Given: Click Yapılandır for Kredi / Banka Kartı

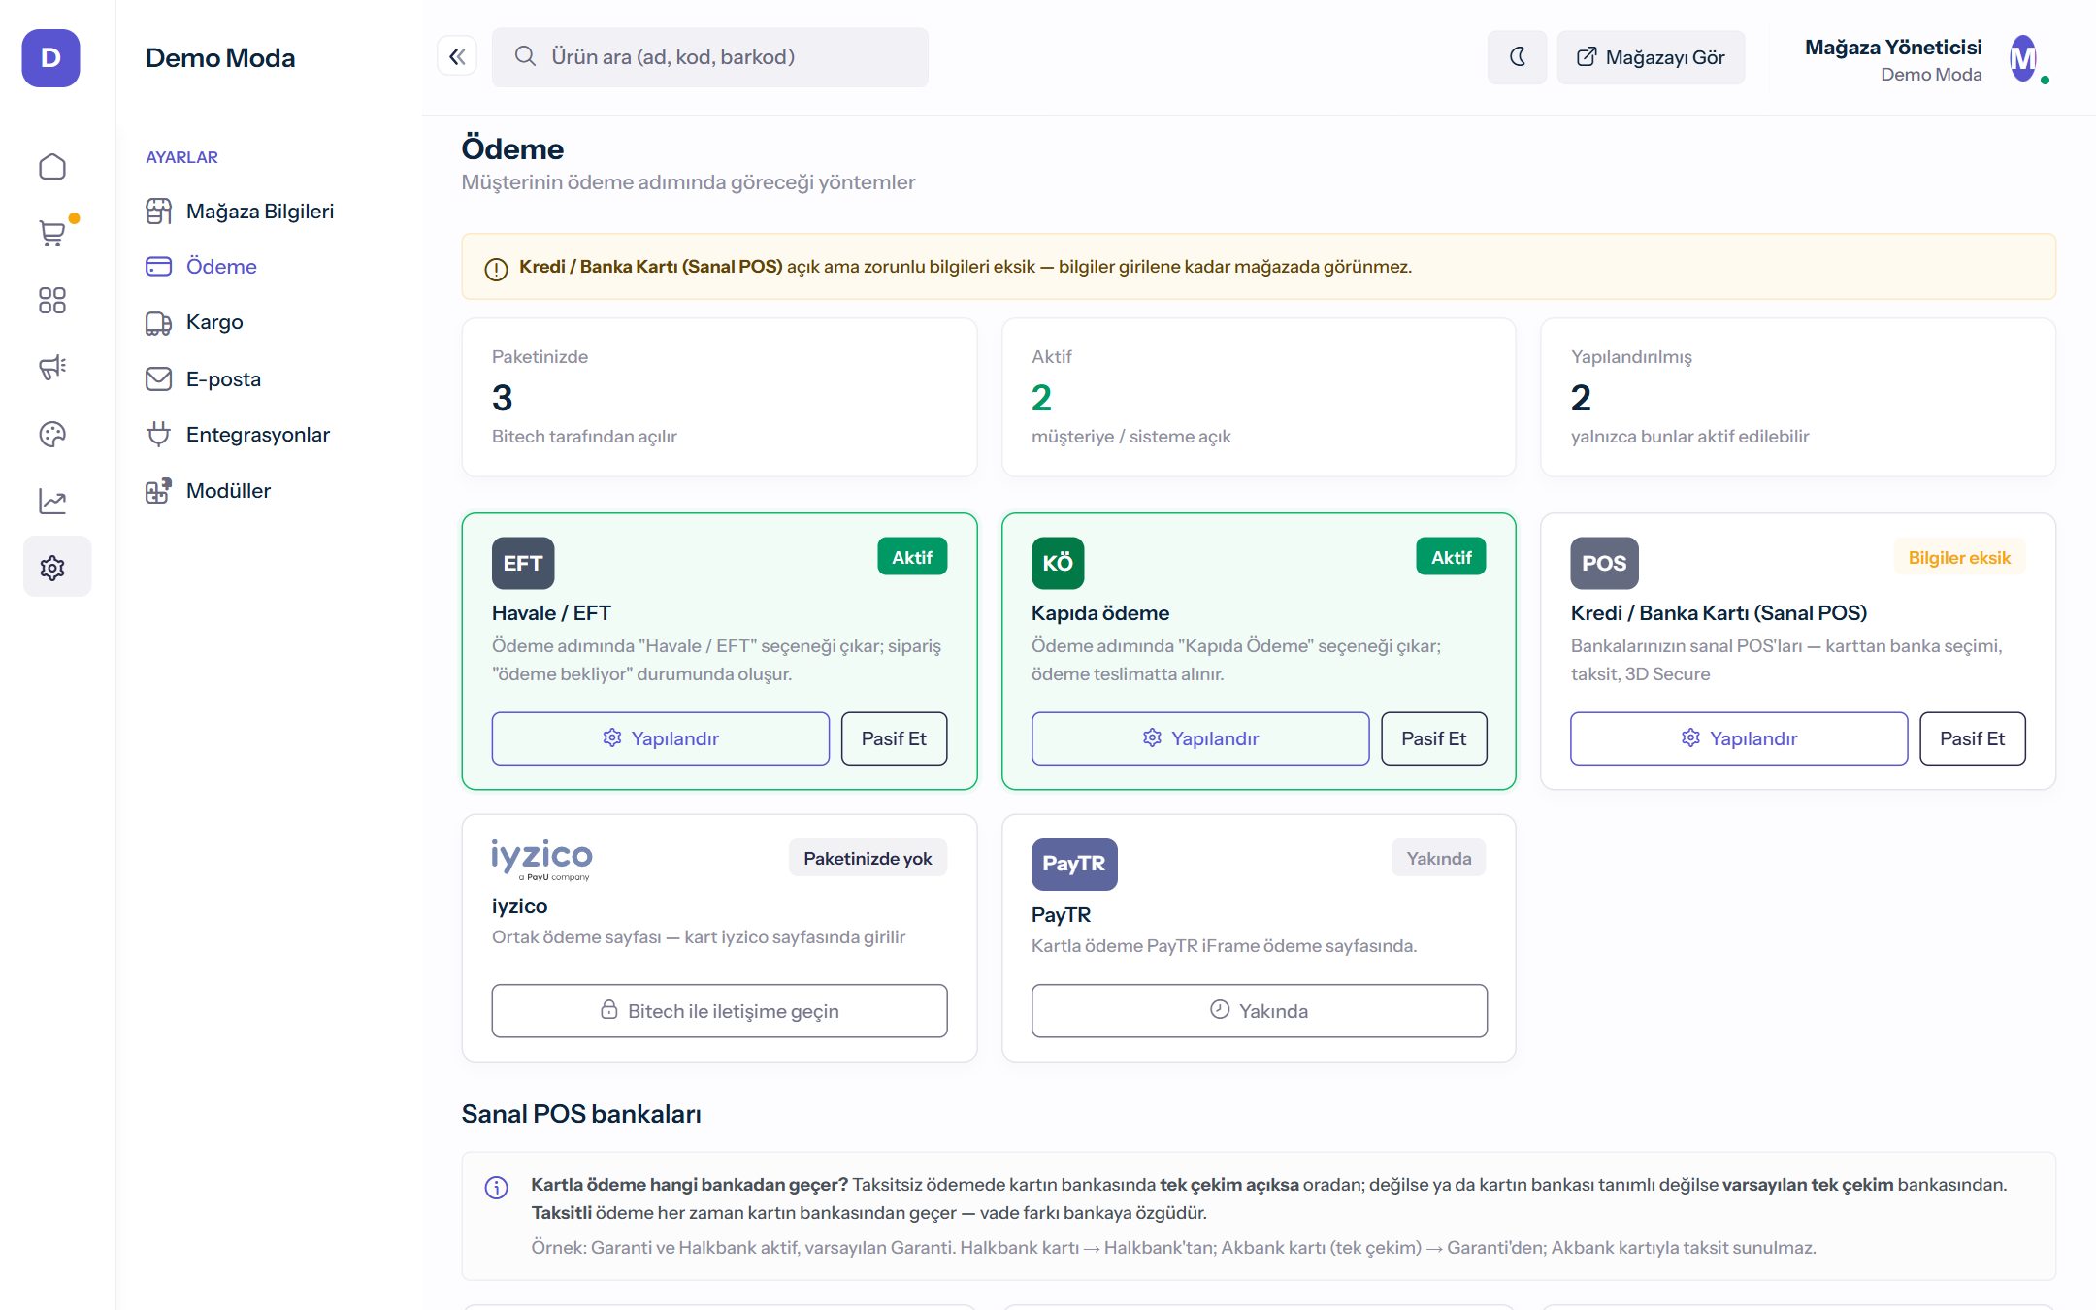Looking at the screenshot, I should (1739, 738).
